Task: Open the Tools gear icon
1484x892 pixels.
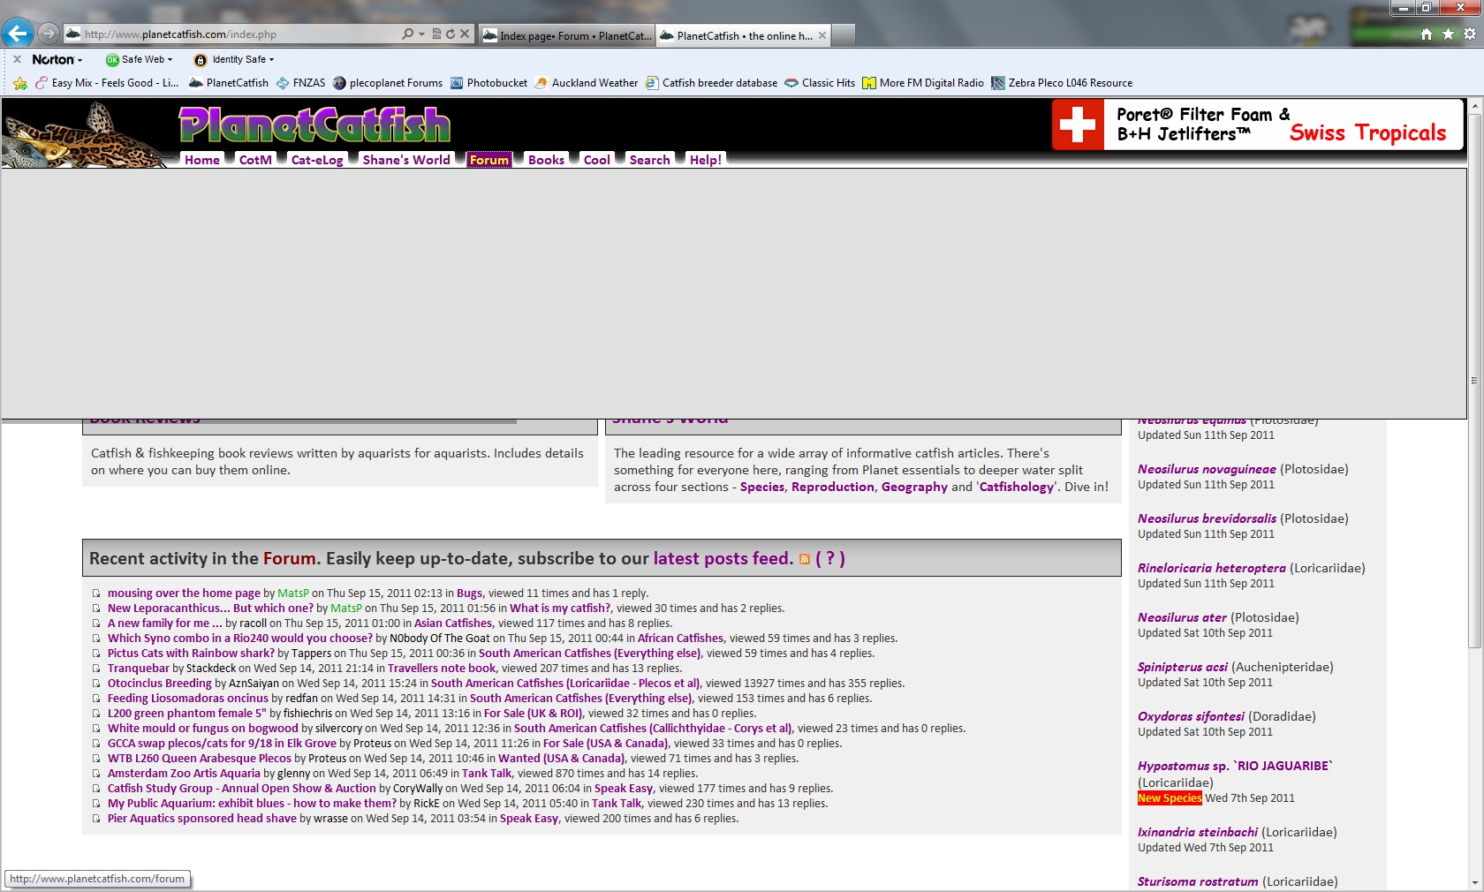Action: [x=1470, y=34]
